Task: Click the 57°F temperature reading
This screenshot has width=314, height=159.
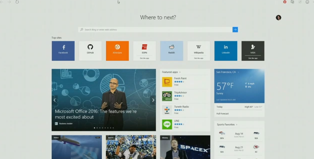Action: tap(225, 86)
